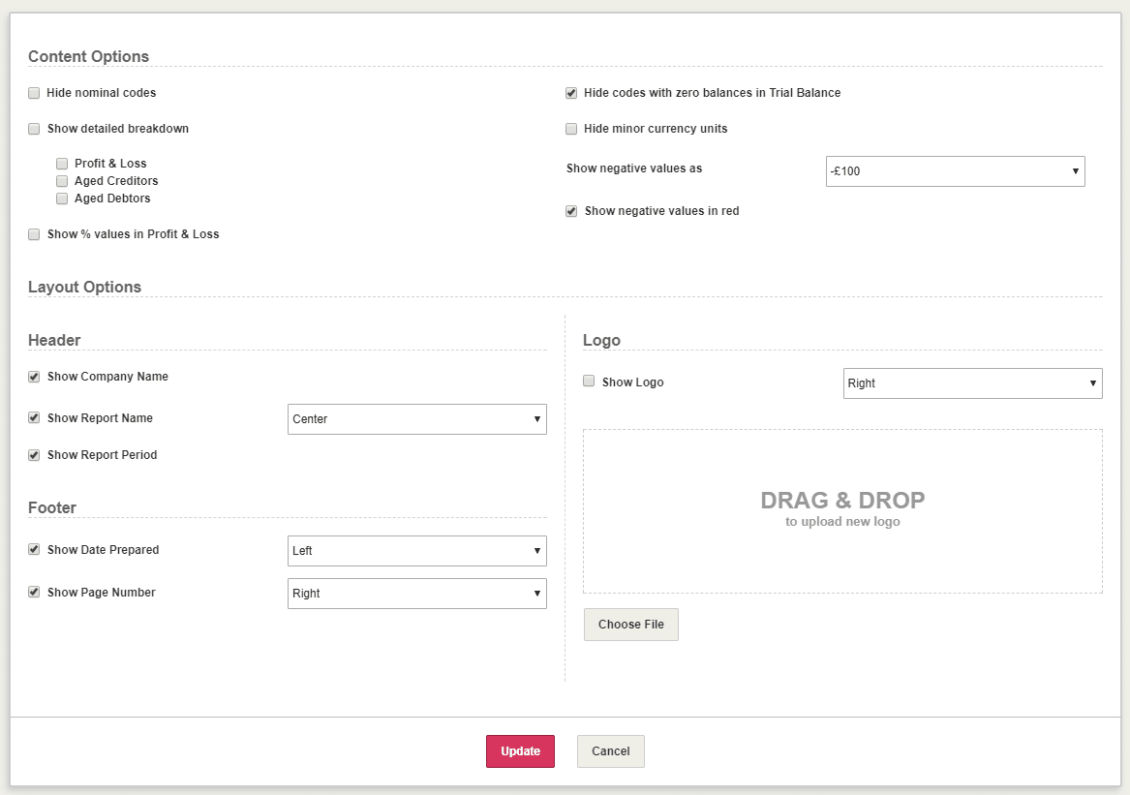Open the logo position dropdown
Image resolution: width=1130 pixels, height=795 pixels.
point(972,383)
